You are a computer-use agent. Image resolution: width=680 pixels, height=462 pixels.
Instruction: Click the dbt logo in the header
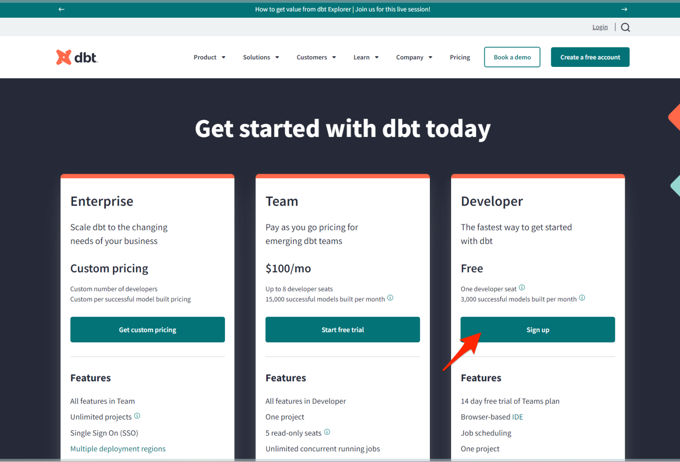point(76,57)
